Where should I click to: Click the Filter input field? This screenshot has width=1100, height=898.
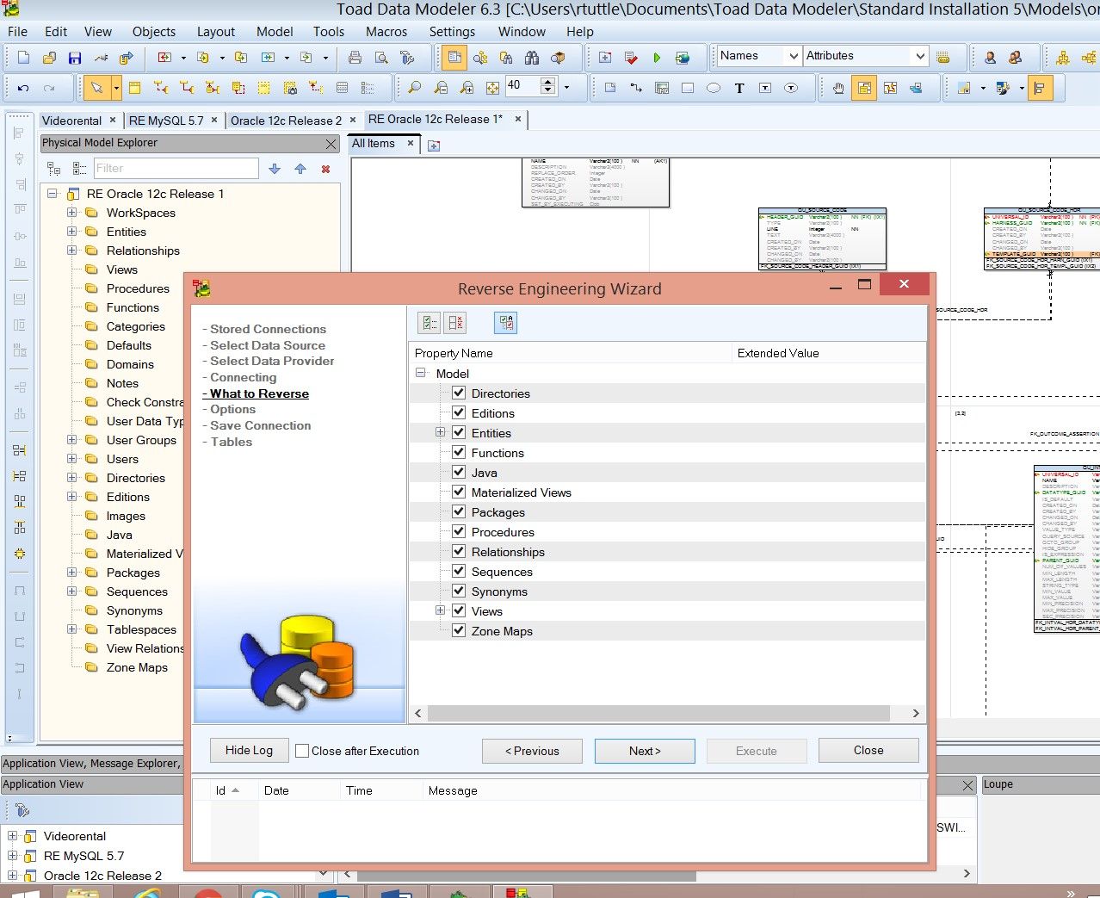(176, 169)
